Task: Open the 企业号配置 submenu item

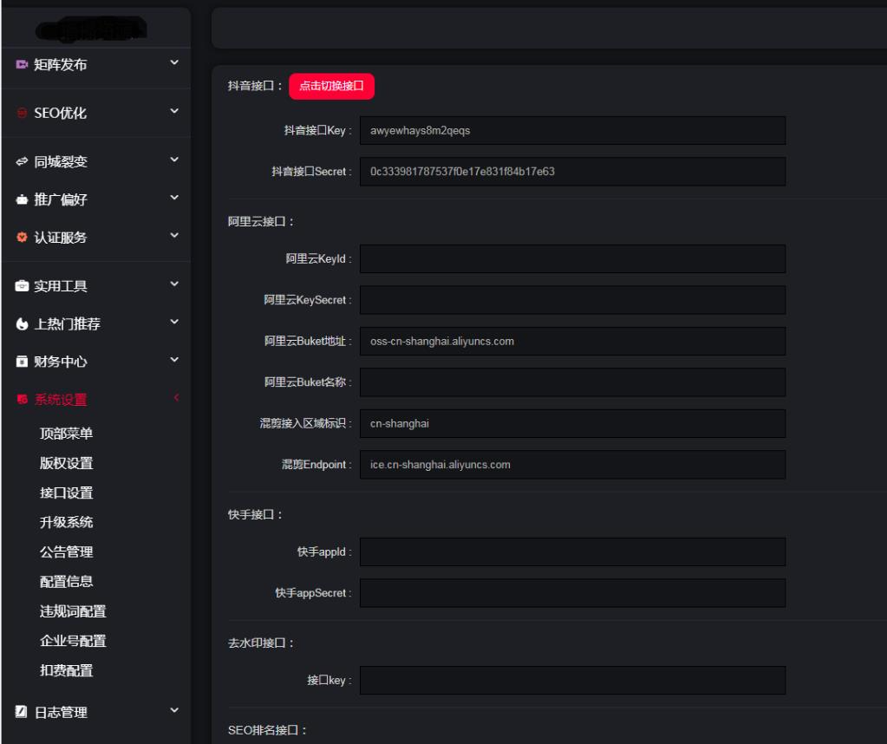Action: 73,641
